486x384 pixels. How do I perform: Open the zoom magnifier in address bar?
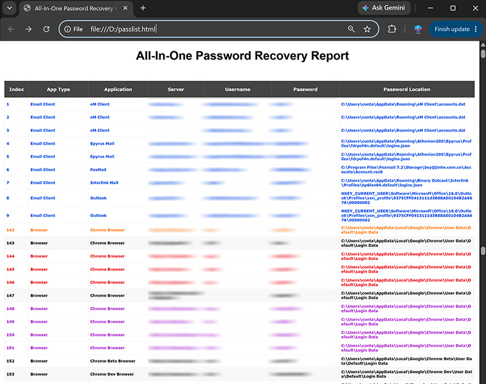[351, 29]
